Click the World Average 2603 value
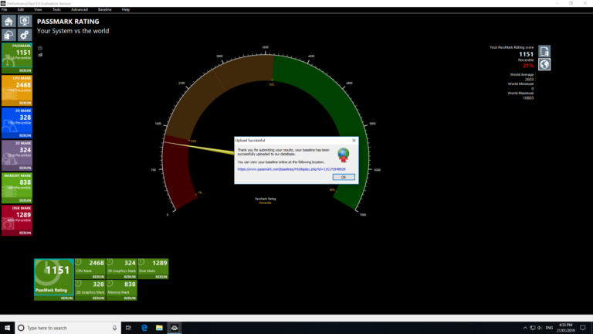 click(529, 80)
